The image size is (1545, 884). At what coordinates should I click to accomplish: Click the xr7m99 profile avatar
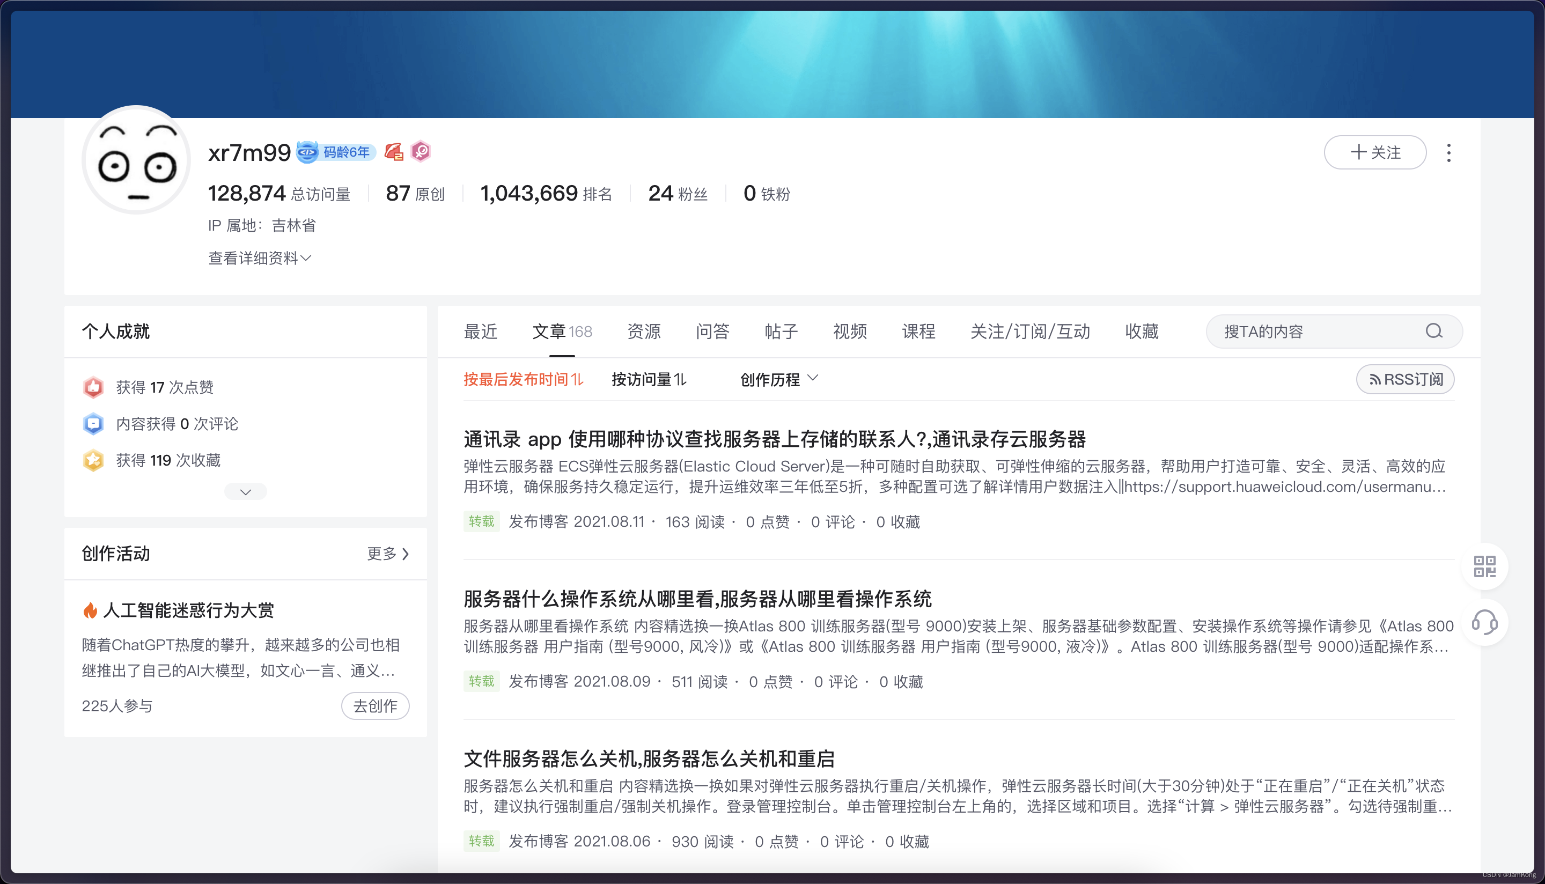(137, 160)
